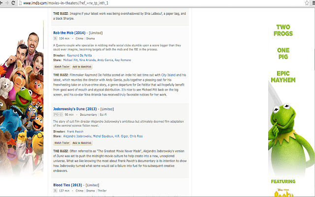The width and height of the screenshot is (315, 197).
Task: Click the R rating badge for Rob the Mob
Action: 55,38
